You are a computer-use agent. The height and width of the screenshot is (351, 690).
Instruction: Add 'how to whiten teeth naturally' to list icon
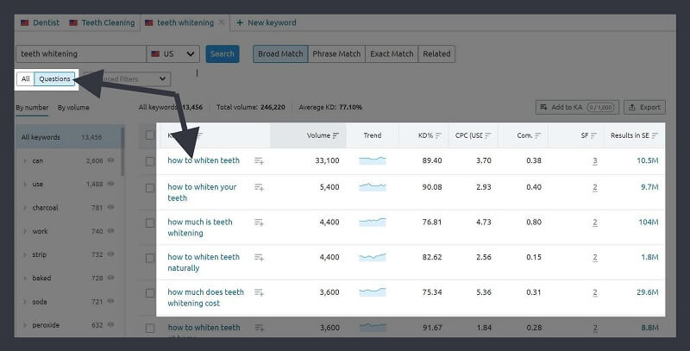(260, 258)
